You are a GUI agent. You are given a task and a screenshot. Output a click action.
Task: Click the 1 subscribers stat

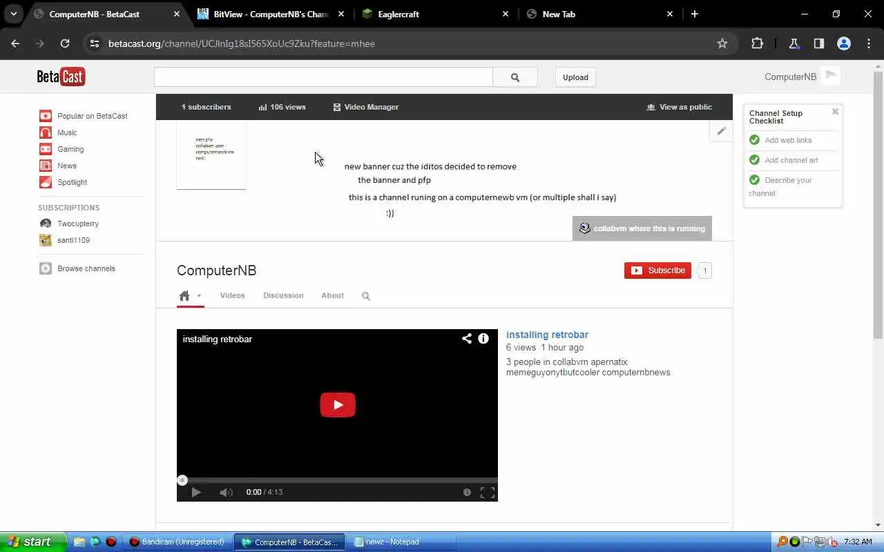(206, 107)
